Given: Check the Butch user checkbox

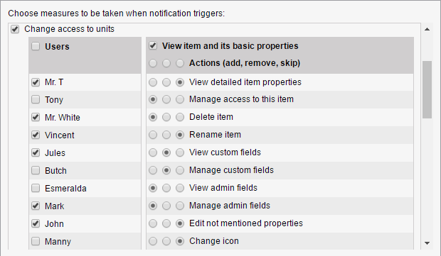Looking at the screenshot, I should (36, 170).
